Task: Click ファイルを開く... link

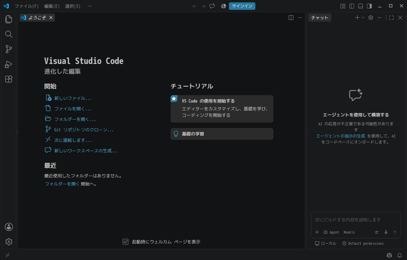Action: click(73, 109)
